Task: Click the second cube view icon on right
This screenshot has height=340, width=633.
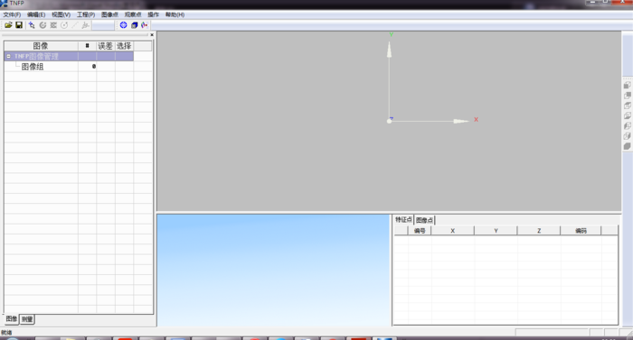Action: [627, 96]
